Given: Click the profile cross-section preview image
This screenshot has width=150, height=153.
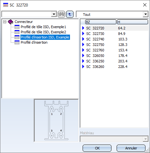Looking at the screenshot, I should 56,120.
